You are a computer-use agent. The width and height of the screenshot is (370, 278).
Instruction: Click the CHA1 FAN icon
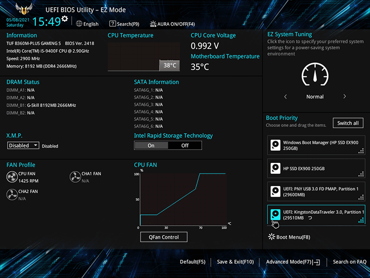(75, 177)
